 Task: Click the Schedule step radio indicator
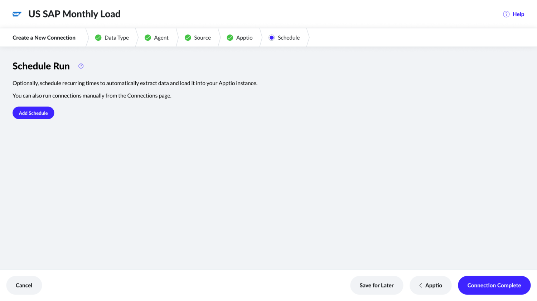click(271, 37)
